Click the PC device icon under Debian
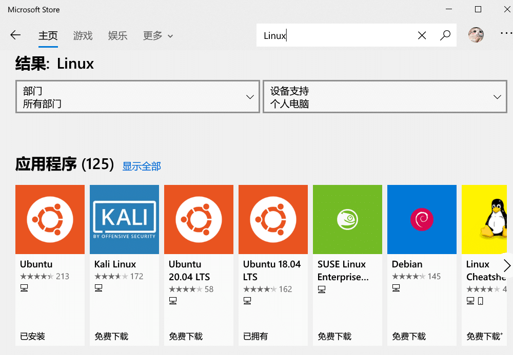Screen dimensions: 513x355 (x=396, y=288)
